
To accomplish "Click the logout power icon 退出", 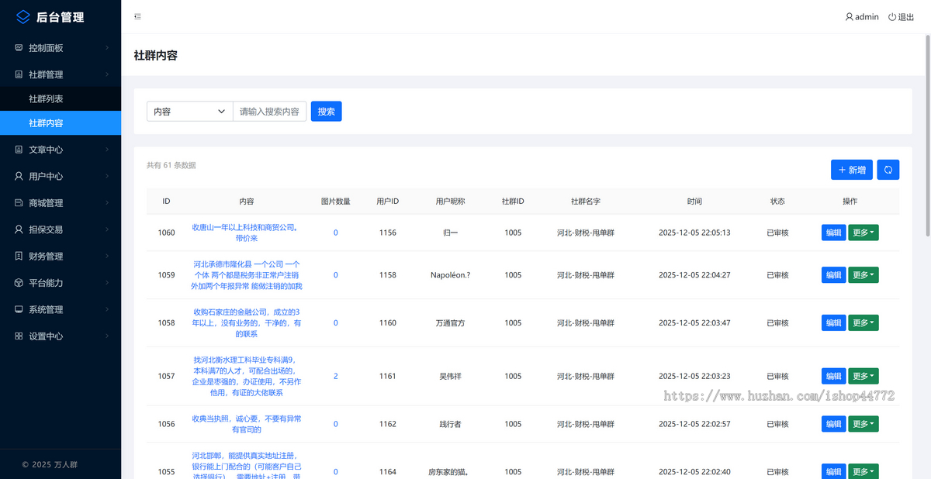I will 892,17.
